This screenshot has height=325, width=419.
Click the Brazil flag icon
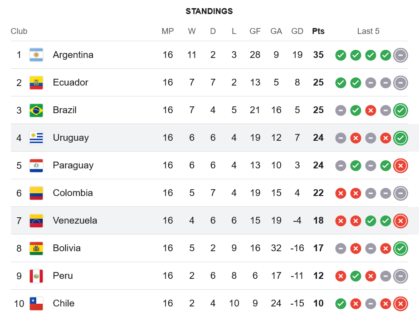pyautogui.click(x=36, y=110)
